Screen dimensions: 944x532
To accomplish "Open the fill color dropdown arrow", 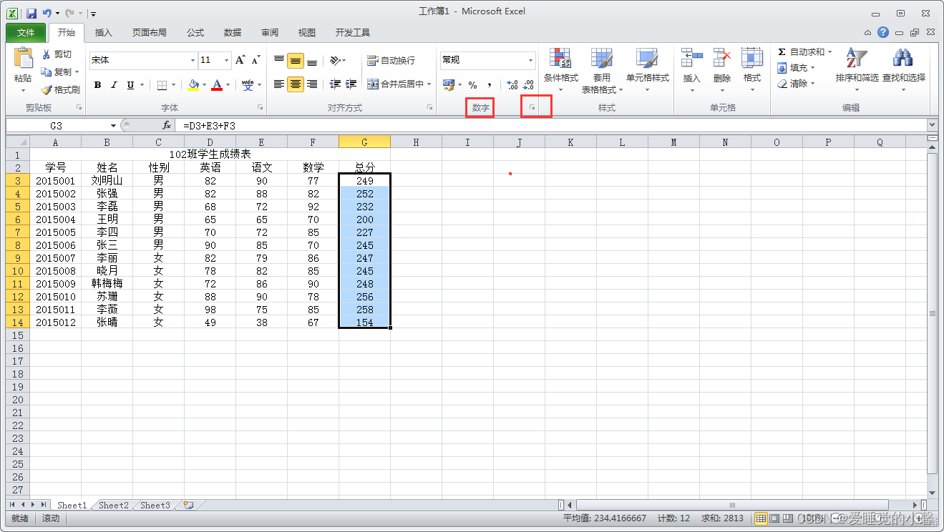I will 204,85.
